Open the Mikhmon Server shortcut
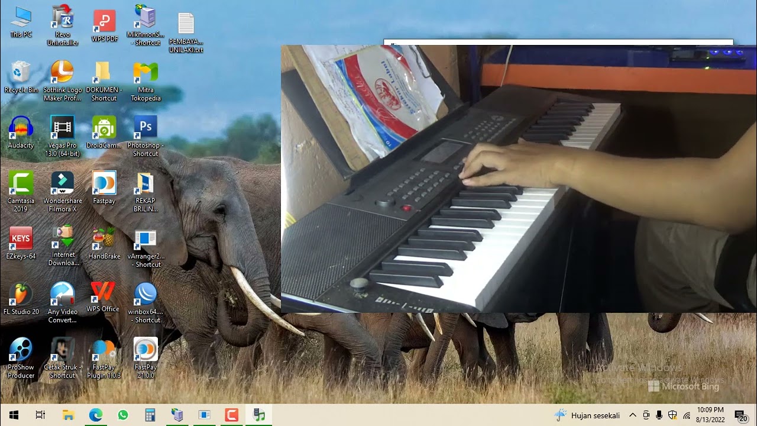 pos(145,25)
